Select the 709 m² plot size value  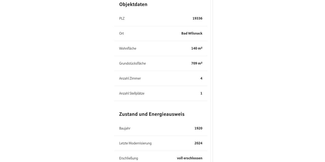point(197,63)
